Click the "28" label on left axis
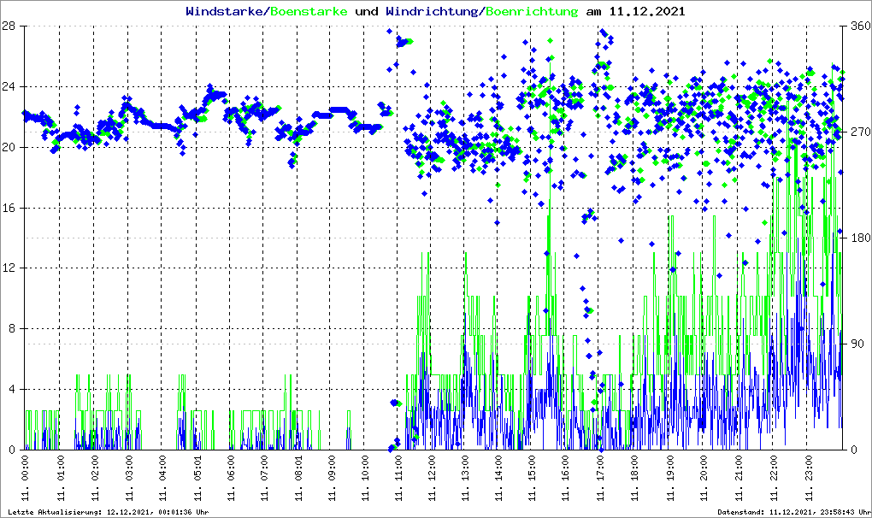 [x=10, y=26]
